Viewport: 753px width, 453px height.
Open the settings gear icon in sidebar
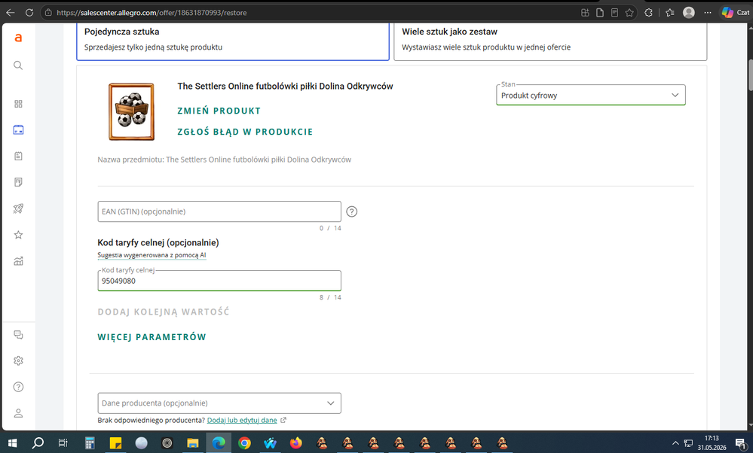click(18, 360)
